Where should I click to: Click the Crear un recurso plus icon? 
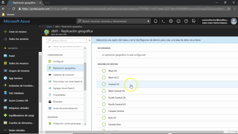coord(5,32)
